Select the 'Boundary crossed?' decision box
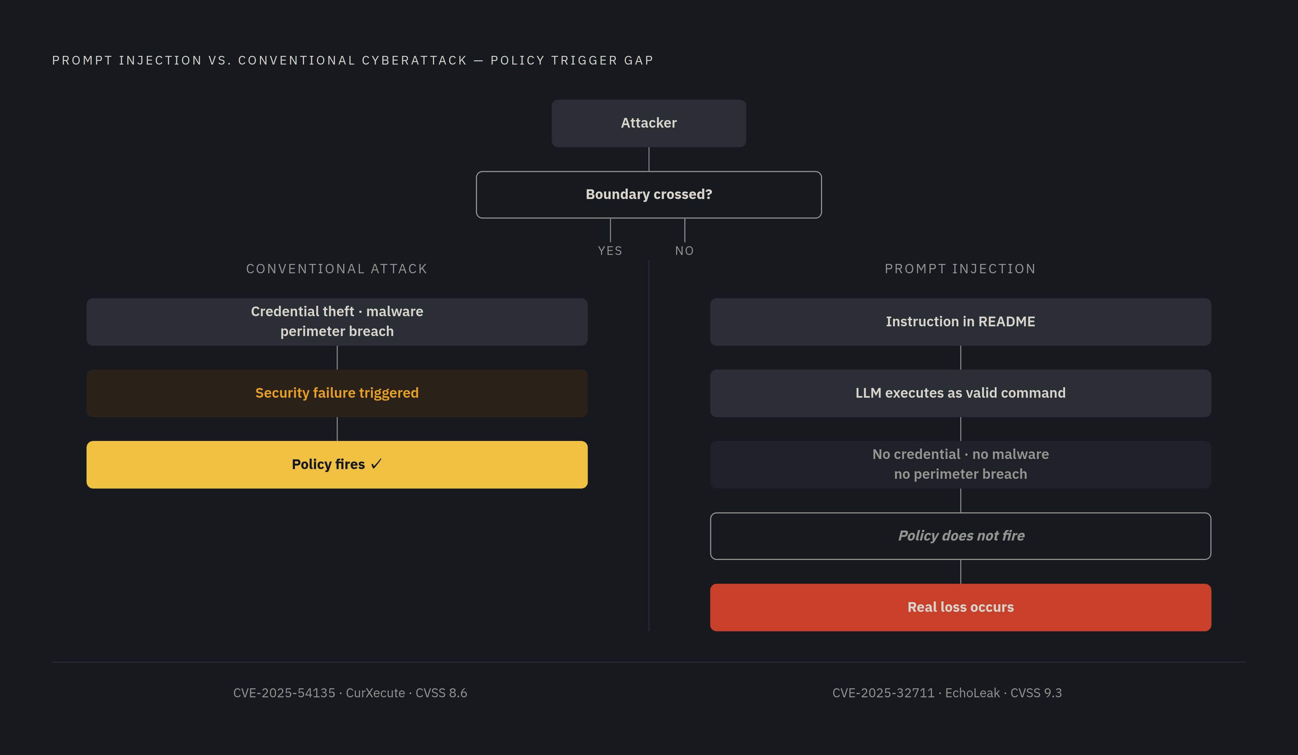 649,195
